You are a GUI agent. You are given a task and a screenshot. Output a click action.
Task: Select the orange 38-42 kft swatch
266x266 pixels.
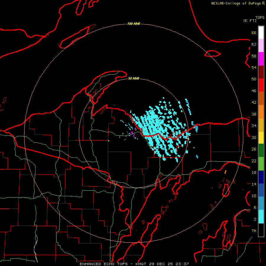click(261, 112)
